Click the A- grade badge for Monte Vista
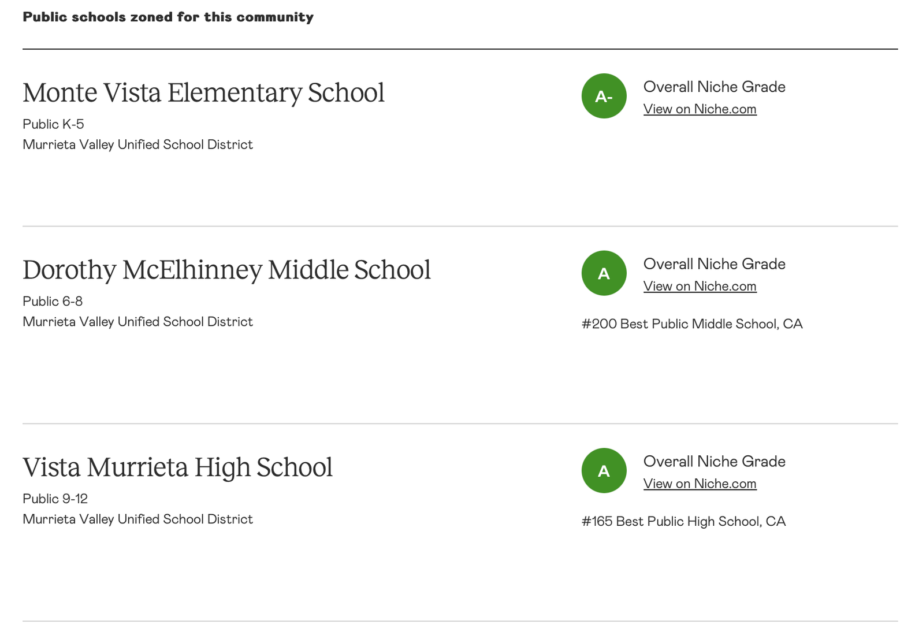Screen dimensions: 915x624 pyautogui.click(x=604, y=96)
